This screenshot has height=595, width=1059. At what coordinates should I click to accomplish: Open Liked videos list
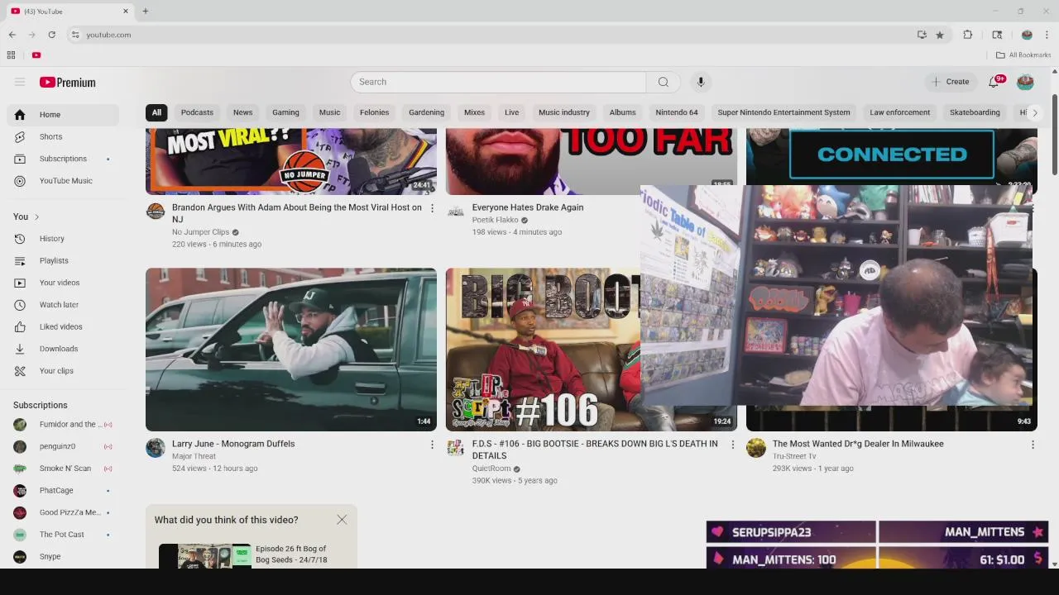click(x=63, y=326)
